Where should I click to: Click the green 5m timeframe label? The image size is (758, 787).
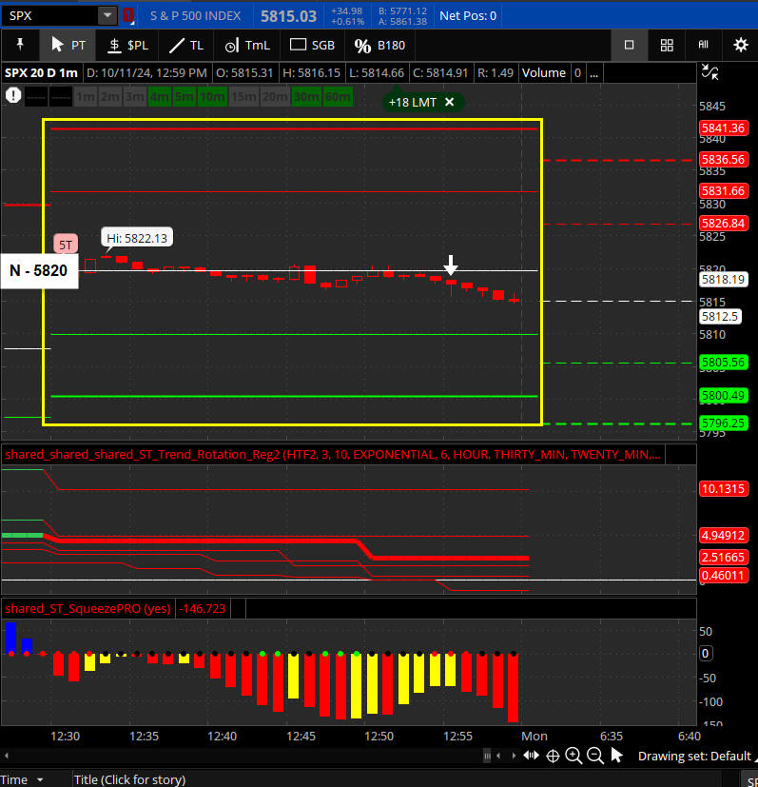coord(185,97)
